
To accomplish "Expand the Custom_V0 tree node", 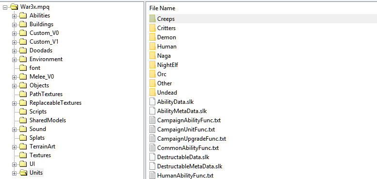I will coord(14,33).
